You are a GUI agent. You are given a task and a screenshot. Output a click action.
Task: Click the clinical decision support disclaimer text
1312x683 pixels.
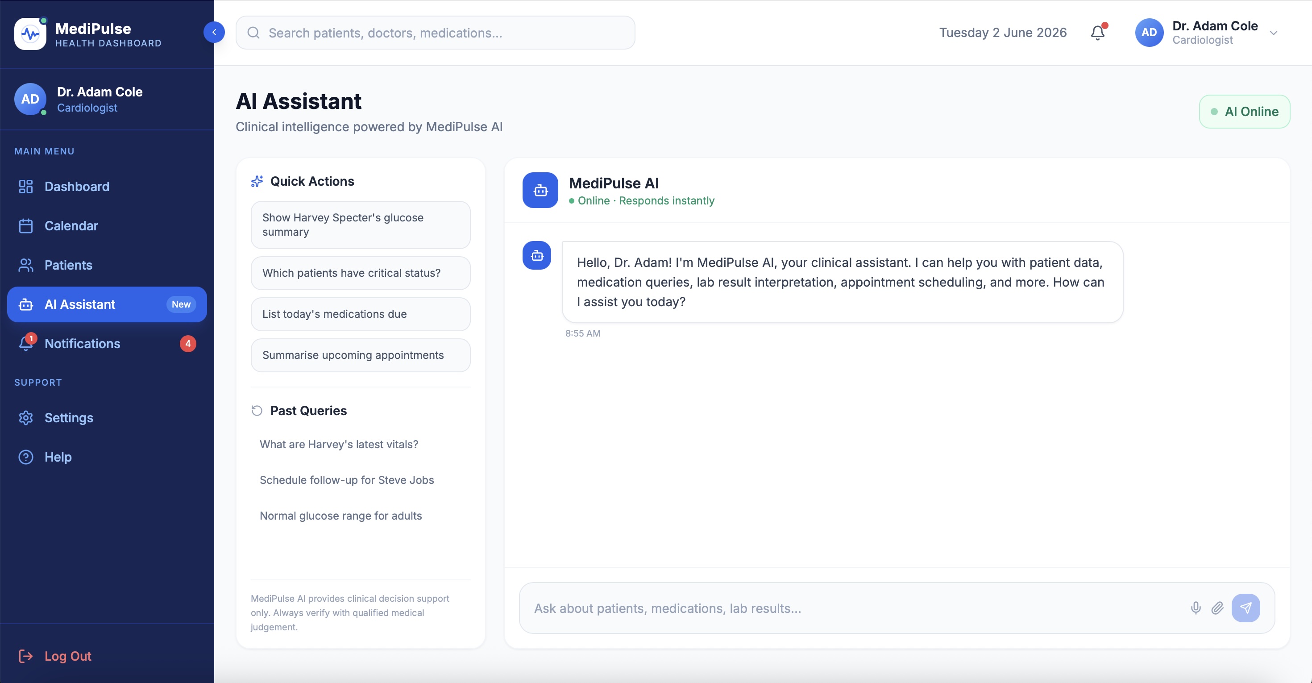coord(350,613)
